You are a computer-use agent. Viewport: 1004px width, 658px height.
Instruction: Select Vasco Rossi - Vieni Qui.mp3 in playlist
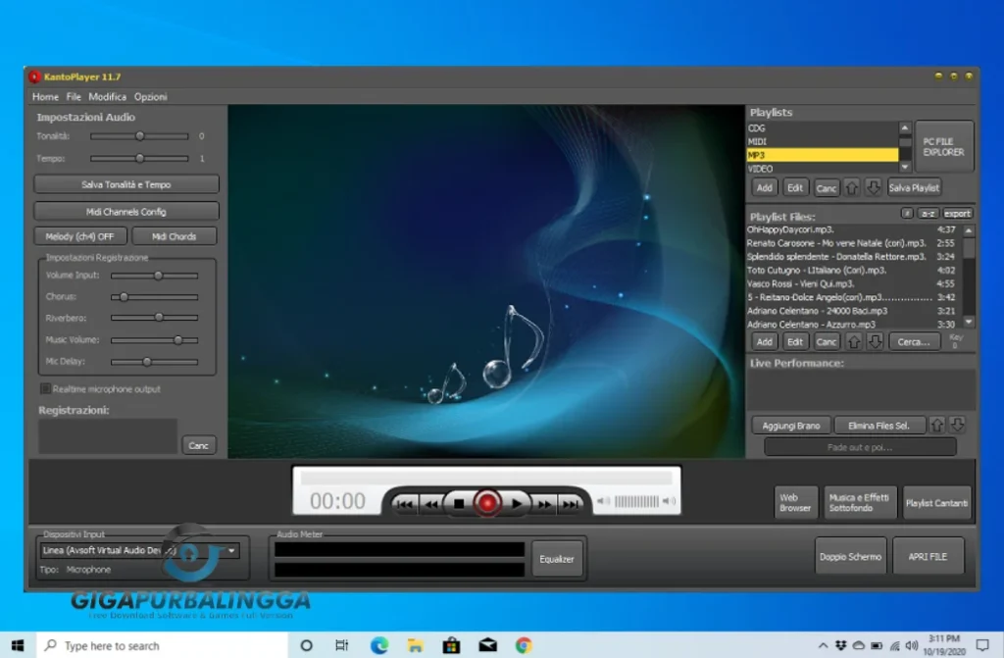tap(802, 283)
